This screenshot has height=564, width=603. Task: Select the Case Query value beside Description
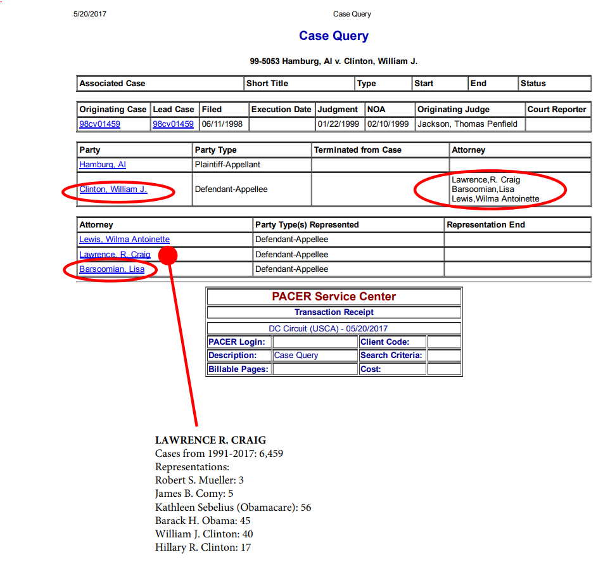point(296,356)
